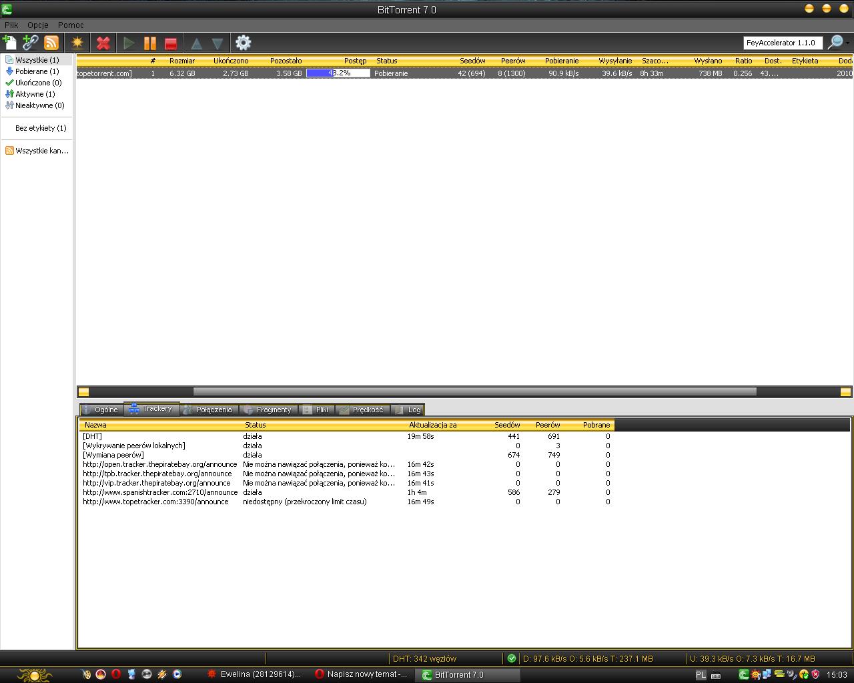854x683 pixels.
Task: Move torrent down in queue
Action: pyautogui.click(x=218, y=43)
